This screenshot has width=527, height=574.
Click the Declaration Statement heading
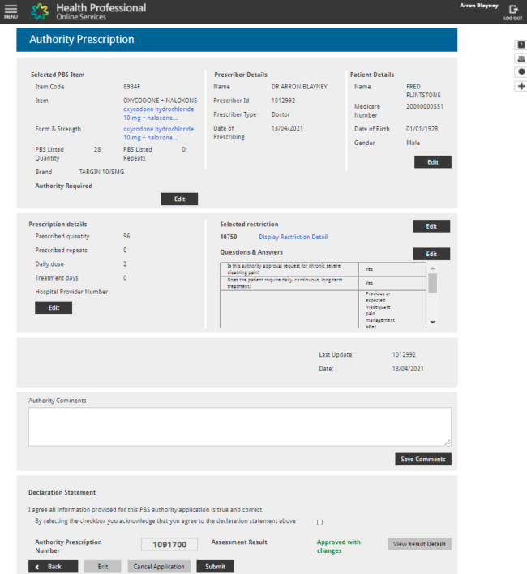62,492
